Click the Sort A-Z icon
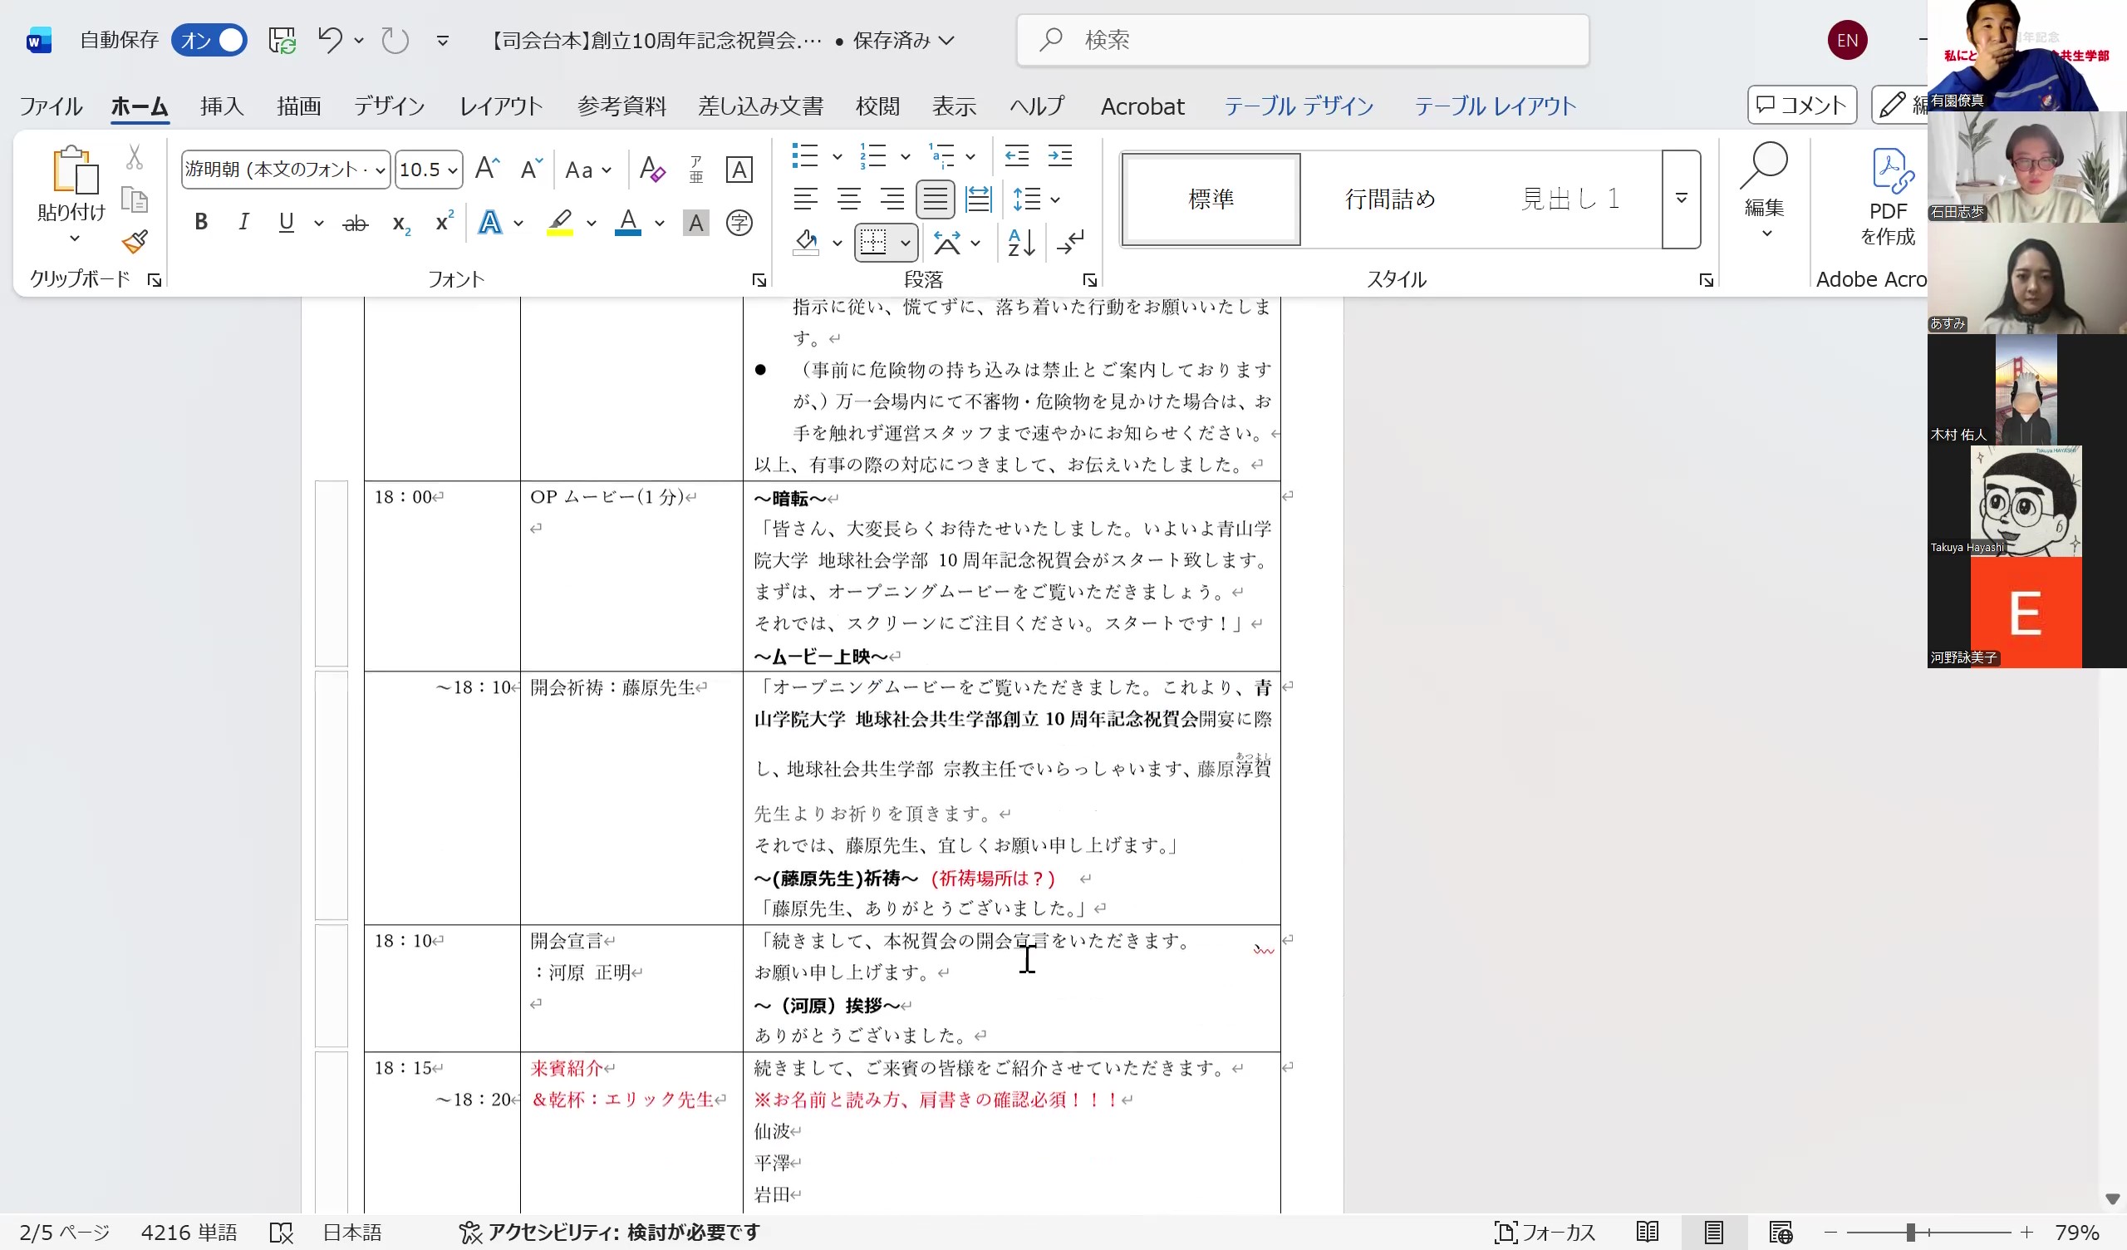The width and height of the screenshot is (2127, 1250). pyautogui.click(x=1021, y=244)
